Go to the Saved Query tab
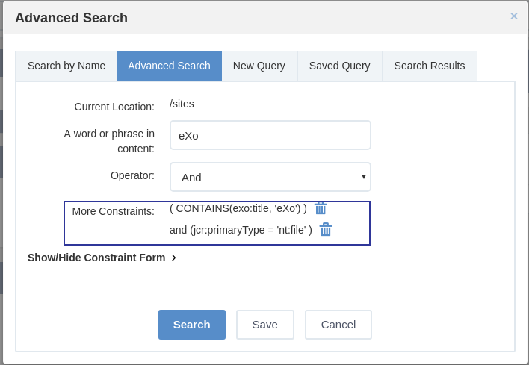This screenshot has width=529, height=365. point(340,66)
